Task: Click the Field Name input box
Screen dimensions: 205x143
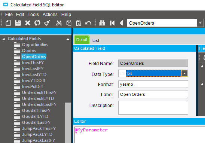Action: pyautogui.click(x=153, y=63)
